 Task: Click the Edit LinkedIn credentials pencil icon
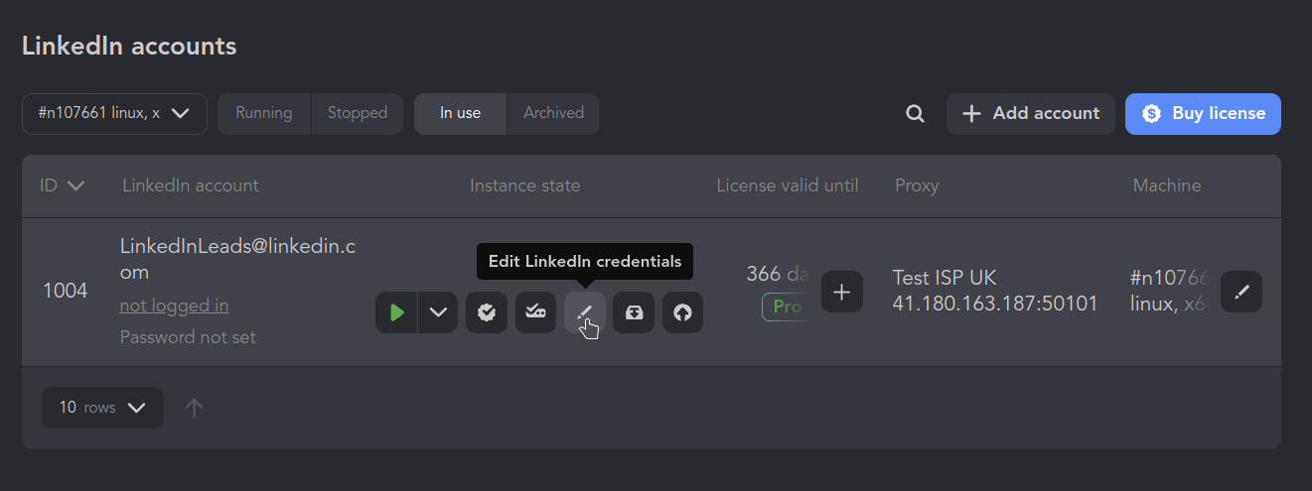585,312
